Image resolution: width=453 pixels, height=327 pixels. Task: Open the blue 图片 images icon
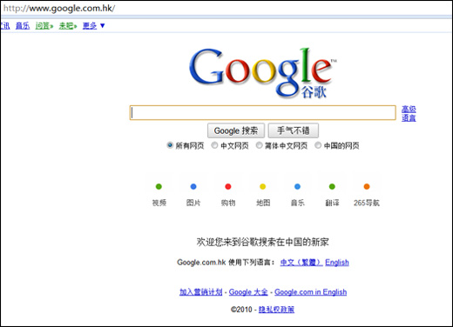pos(193,187)
